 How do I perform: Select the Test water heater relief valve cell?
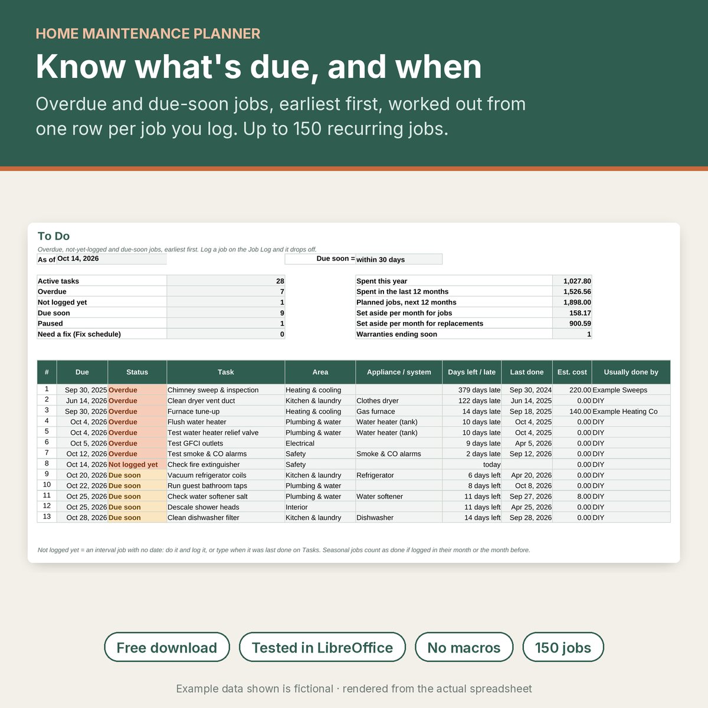226,432
